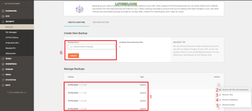Screen dimensions: 252x111
Task: Open Tool Finder search
Action: [16, 92]
